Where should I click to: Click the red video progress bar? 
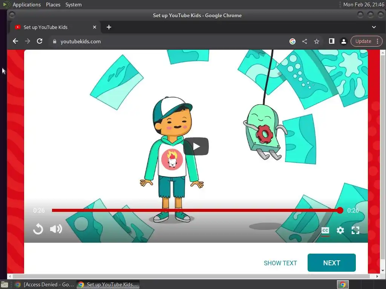coord(196,210)
